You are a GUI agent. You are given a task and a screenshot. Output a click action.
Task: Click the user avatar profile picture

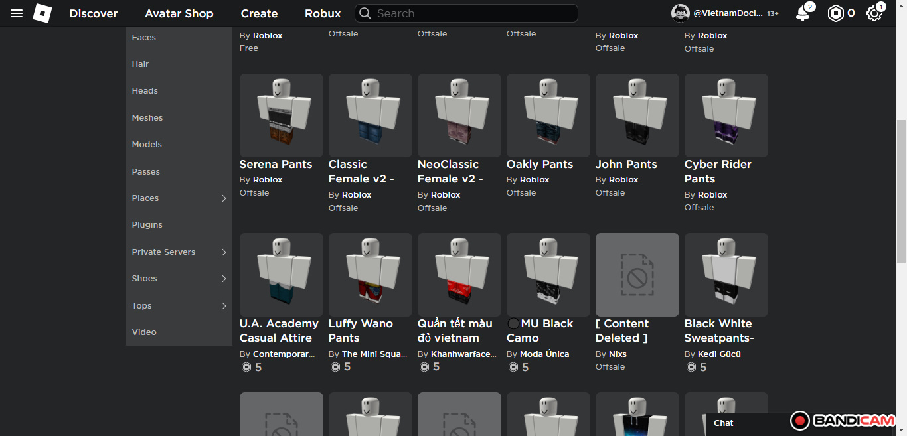(680, 13)
